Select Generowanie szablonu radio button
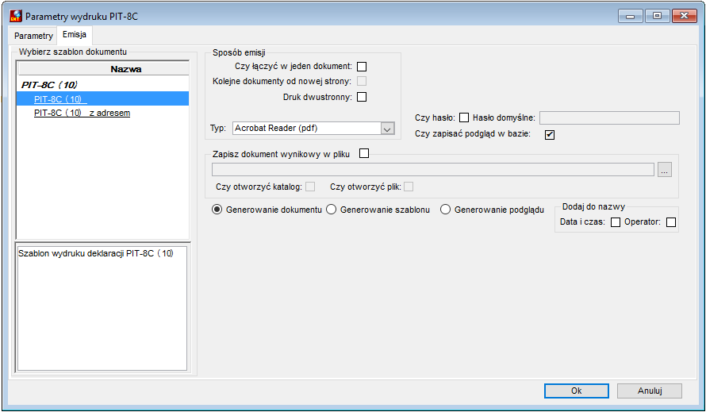This screenshot has width=706, height=412. click(x=331, y=210)
